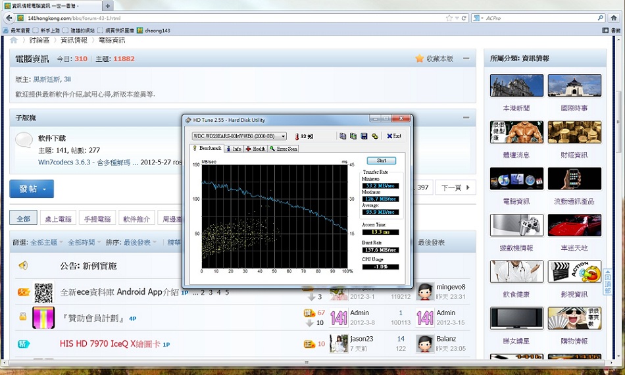625x375 pixels.
Task: Open moderator 黑斯廷斯 profile
Action: (x=46, y=80)
